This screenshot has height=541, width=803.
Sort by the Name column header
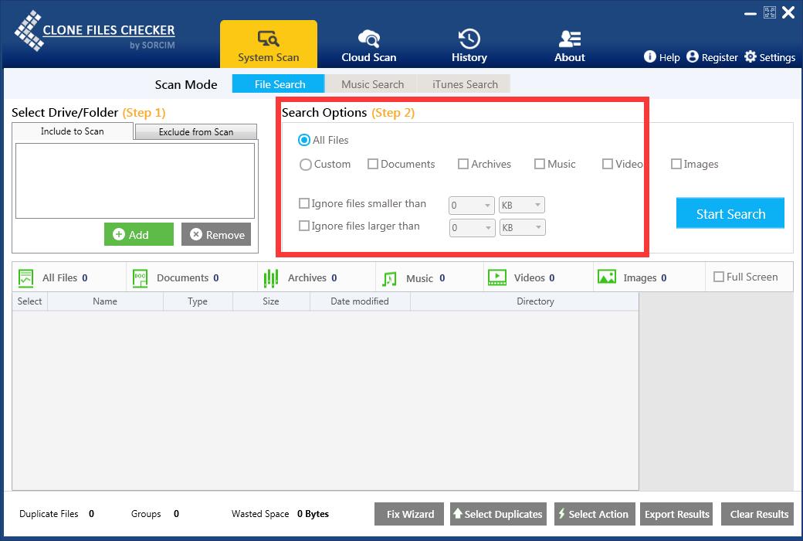pos(105,301)
